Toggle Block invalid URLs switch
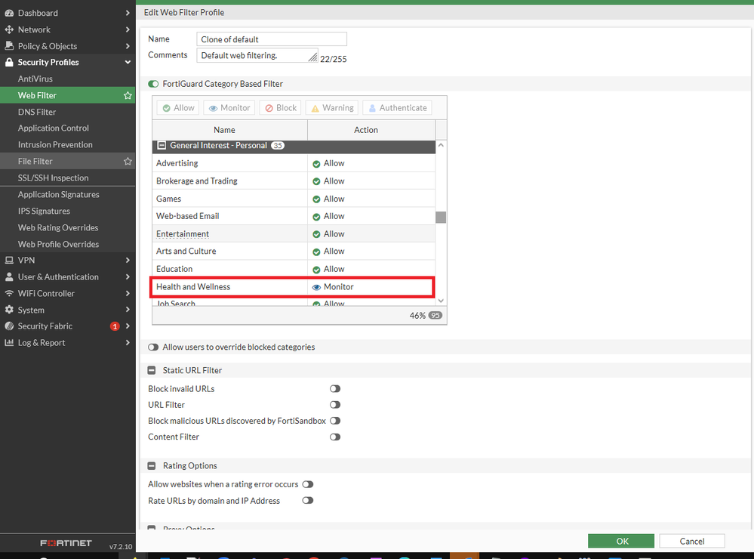754x559 pixels. pos(334,389)
